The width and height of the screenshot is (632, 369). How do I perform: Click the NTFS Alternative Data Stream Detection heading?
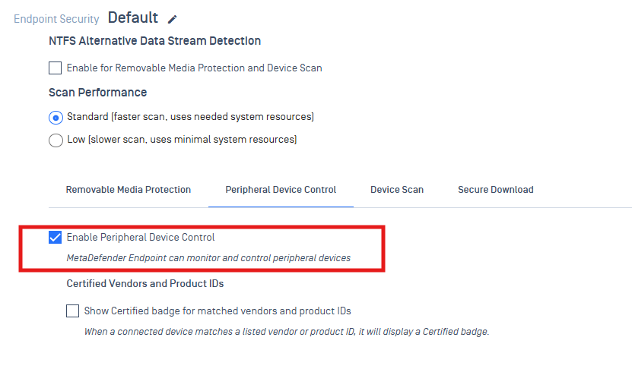click(154, 41)
